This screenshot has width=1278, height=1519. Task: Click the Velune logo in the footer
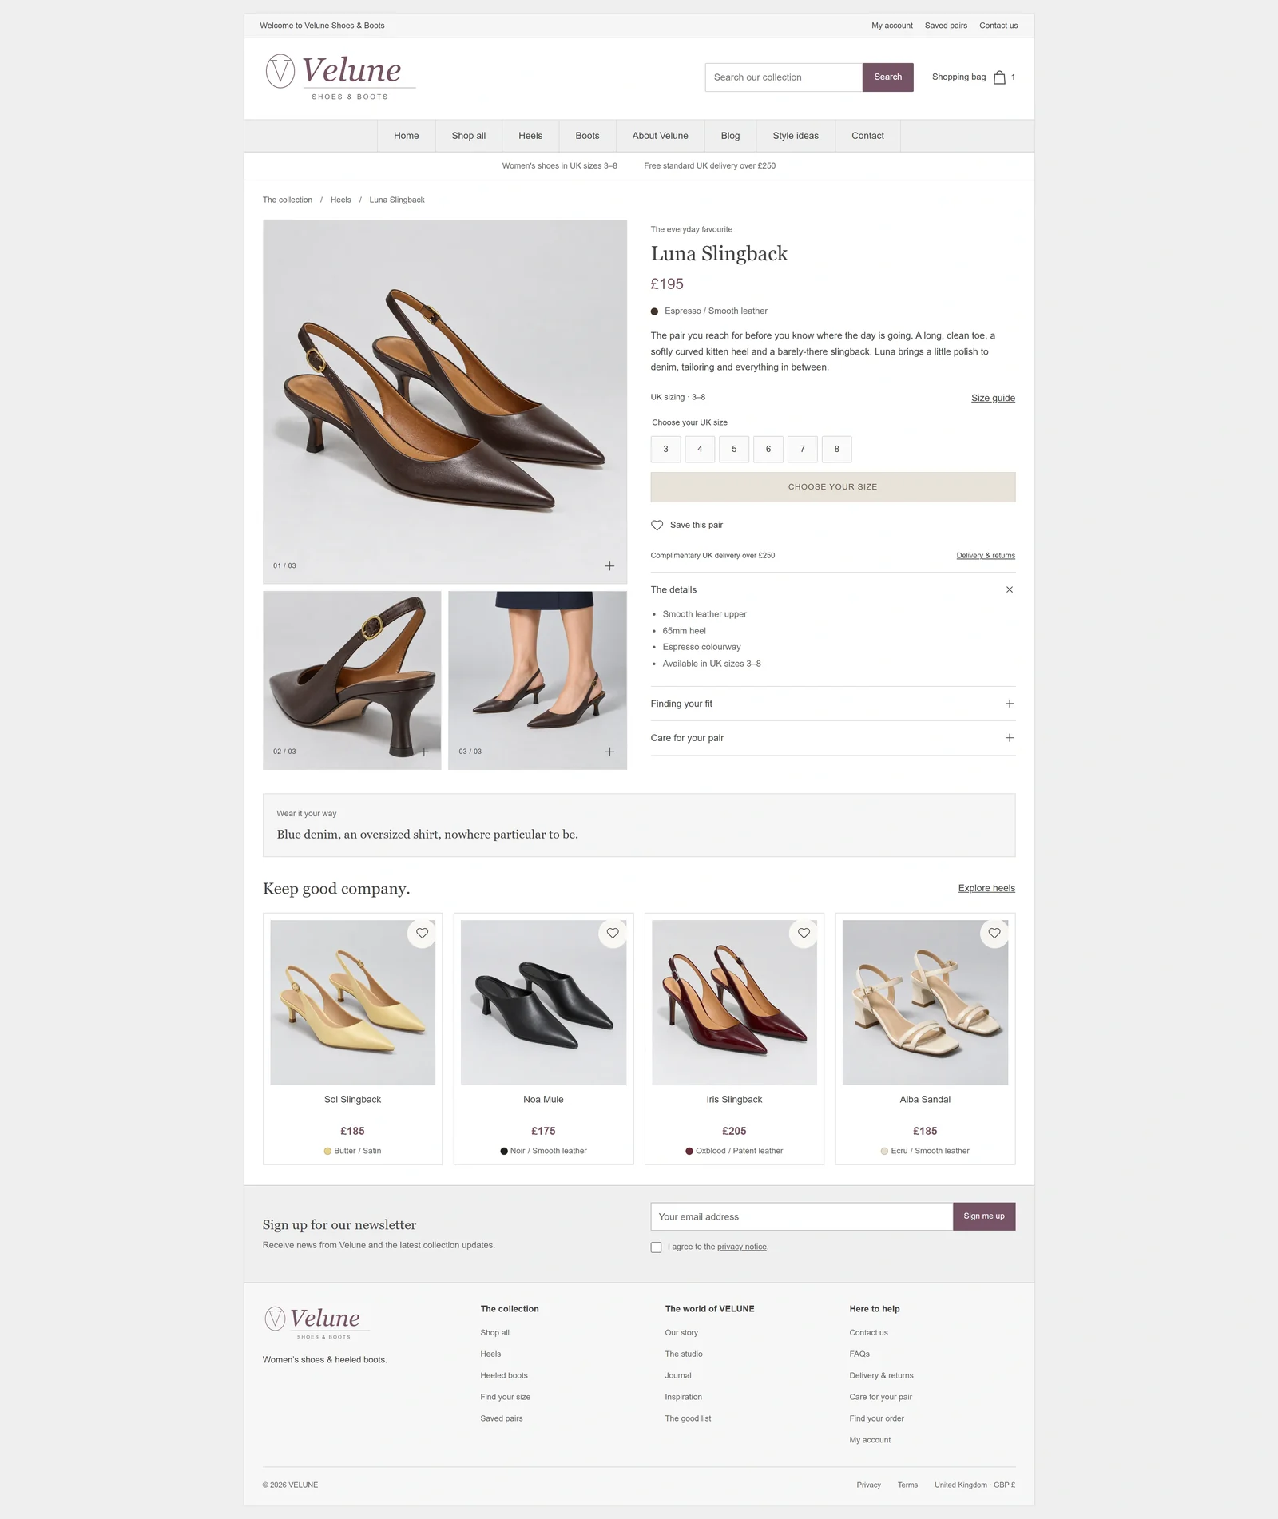(317, 1323)
